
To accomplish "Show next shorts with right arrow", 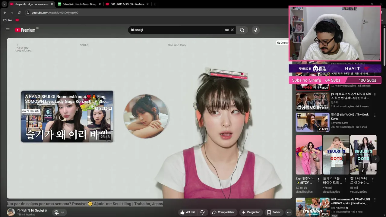I will click(375, 159).
